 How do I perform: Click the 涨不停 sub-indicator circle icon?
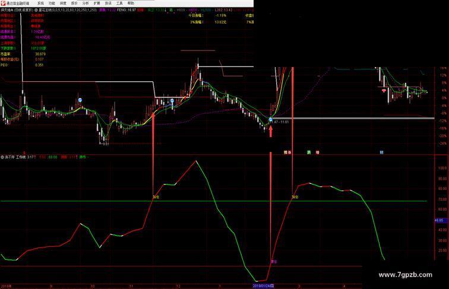click(2, 157)
